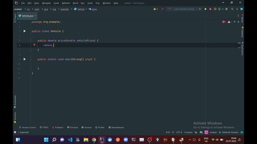
Task: Click the run gutter arrow beside class Vehicle
Action: pos(24,31)
